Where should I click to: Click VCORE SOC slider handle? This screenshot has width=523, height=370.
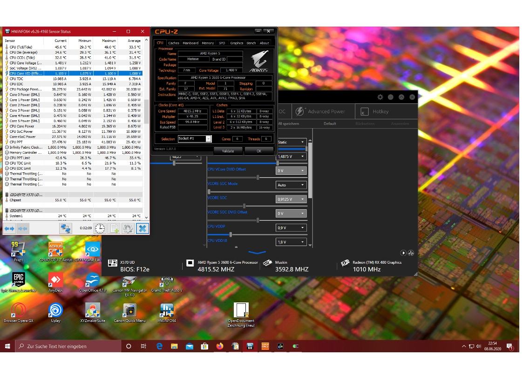pos(244,206)
